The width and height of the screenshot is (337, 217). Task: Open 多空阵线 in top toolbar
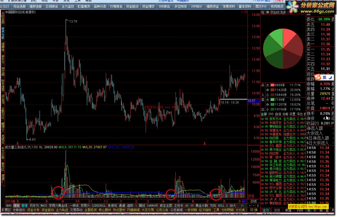coord(180,6)
